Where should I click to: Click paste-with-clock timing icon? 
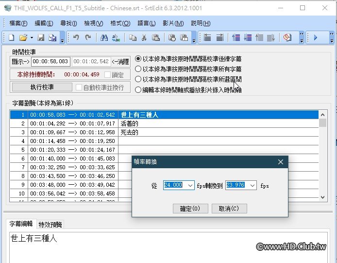click(x=172, y=37)
